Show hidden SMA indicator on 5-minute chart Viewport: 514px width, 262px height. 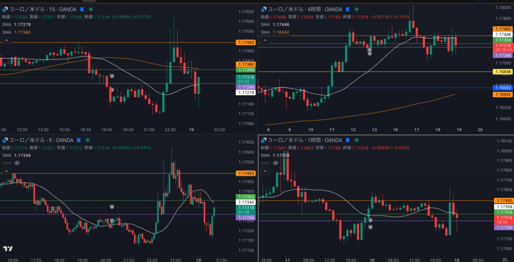(17, 163)
